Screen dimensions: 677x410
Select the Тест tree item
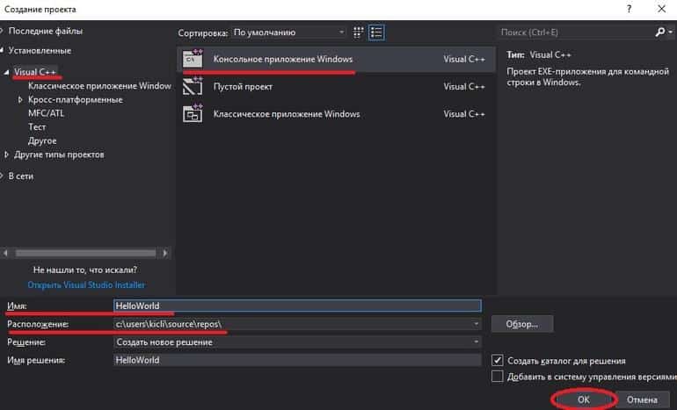[x=37, y=127]
